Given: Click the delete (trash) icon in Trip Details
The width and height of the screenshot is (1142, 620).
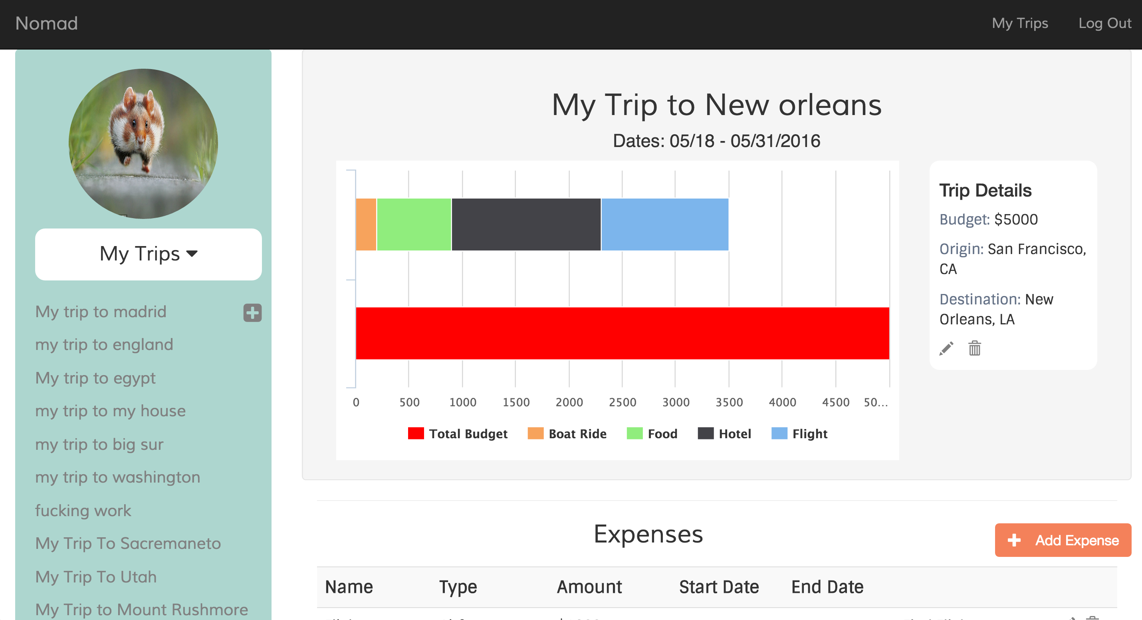Looking at the screenshot, I should 975,348.
